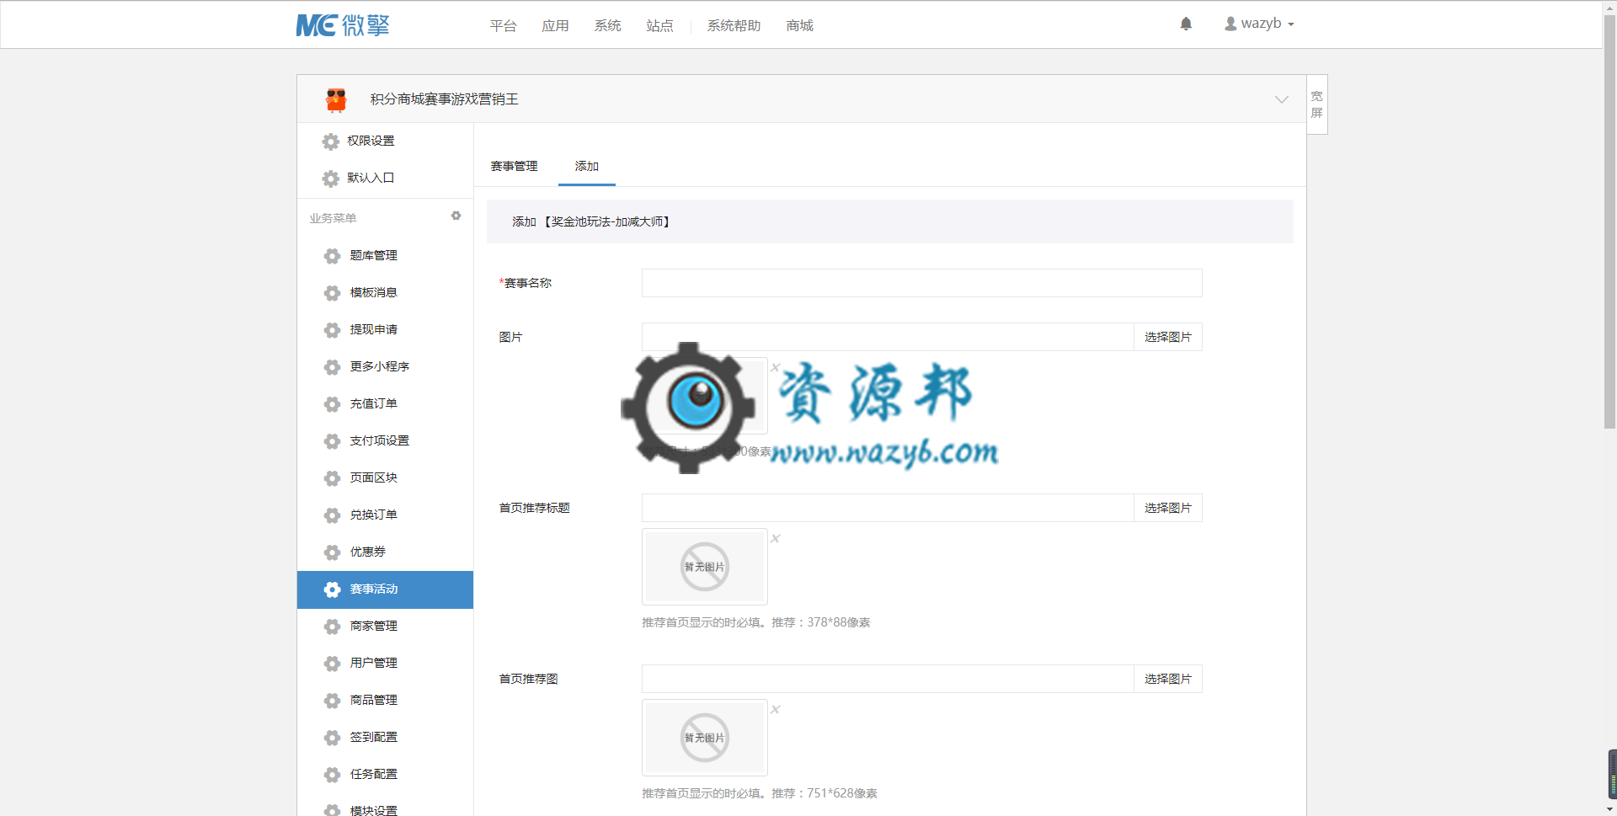Image resolution: width=1617 pixels, height=816 pixels.
Task: Open the 站点 menu
Action: pyautogui.click(x=660, y=26)
